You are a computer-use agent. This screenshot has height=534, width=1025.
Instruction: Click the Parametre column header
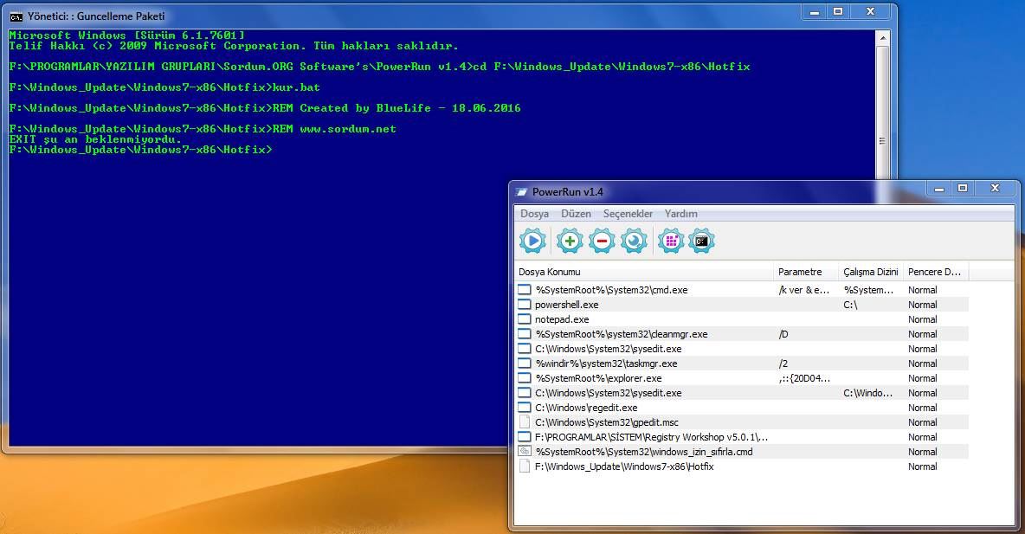click(805, 272)
